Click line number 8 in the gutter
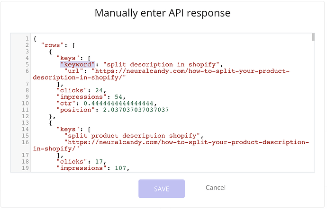This screenshot has width=327, height=209. (28, 89)
